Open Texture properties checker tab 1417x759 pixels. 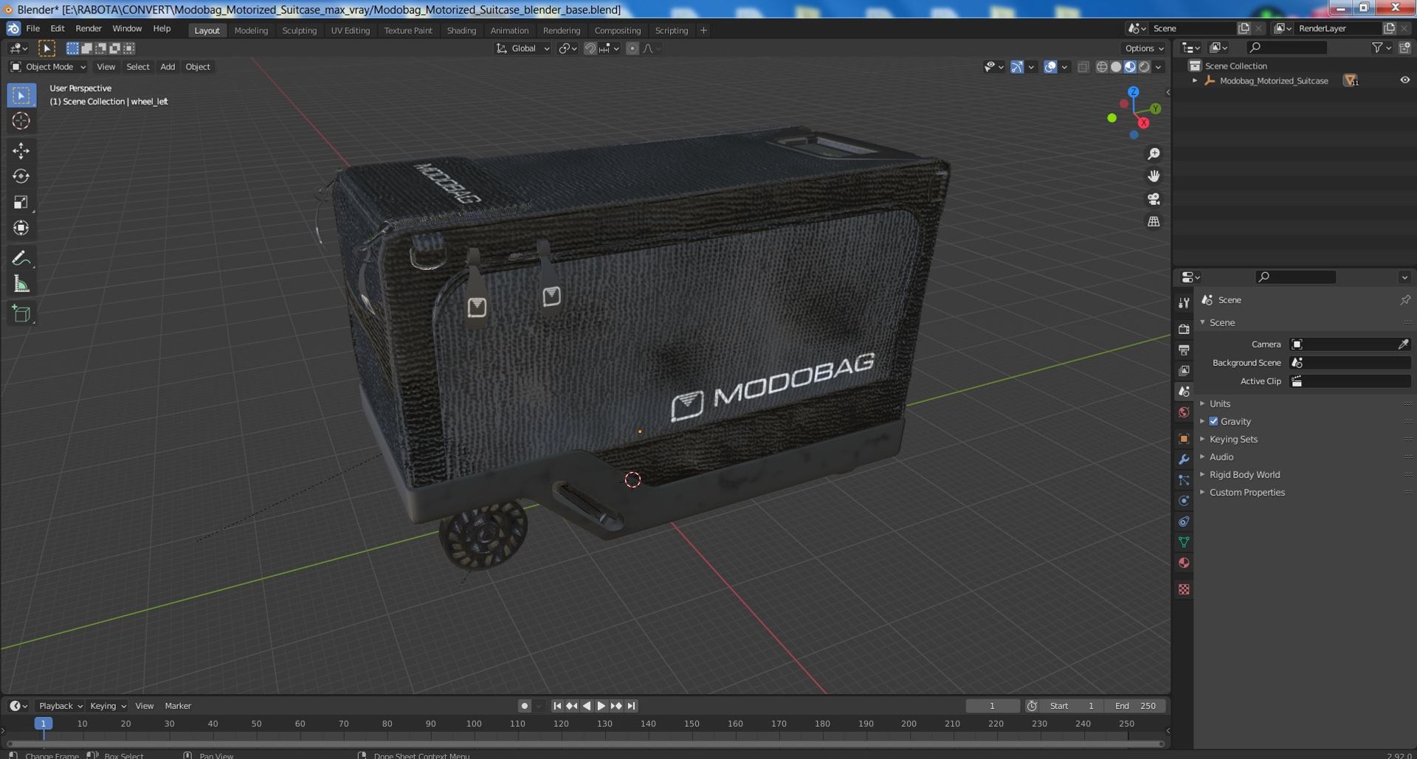(1184, 589)
